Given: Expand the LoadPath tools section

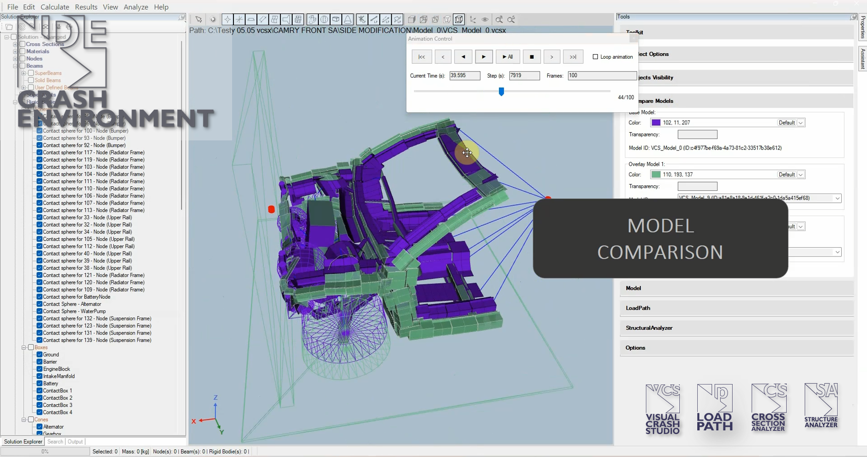Looking at the screenshot, I should click(737, 308).
